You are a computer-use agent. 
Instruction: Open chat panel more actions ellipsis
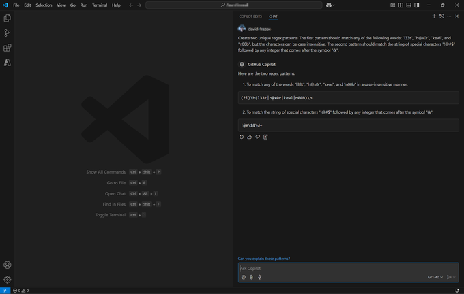tap(449, 16)
